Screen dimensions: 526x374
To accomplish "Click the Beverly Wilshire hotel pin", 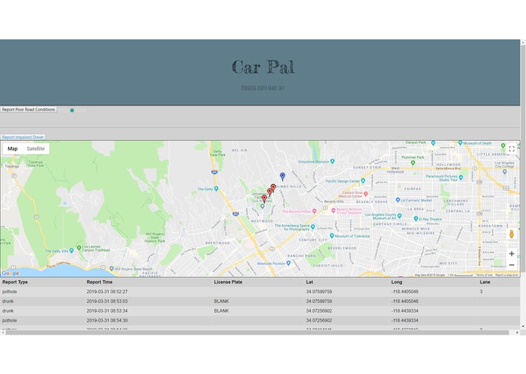I will pyautogui.click(x=333, y=210).
